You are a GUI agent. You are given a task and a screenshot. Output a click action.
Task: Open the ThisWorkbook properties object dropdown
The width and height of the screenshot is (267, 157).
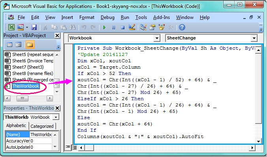point(56,117)
